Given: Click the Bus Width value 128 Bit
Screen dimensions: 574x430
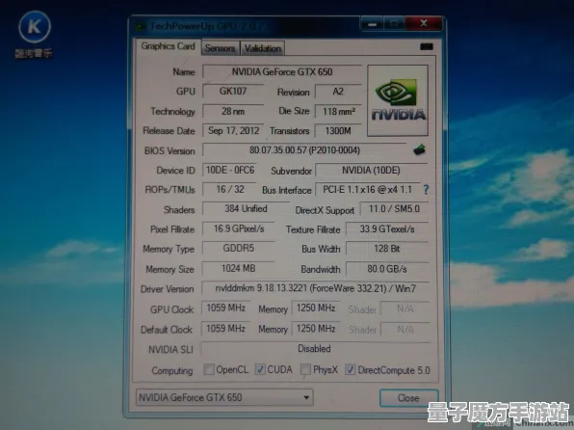Looking at the screenshot, I should coord(387,249).
